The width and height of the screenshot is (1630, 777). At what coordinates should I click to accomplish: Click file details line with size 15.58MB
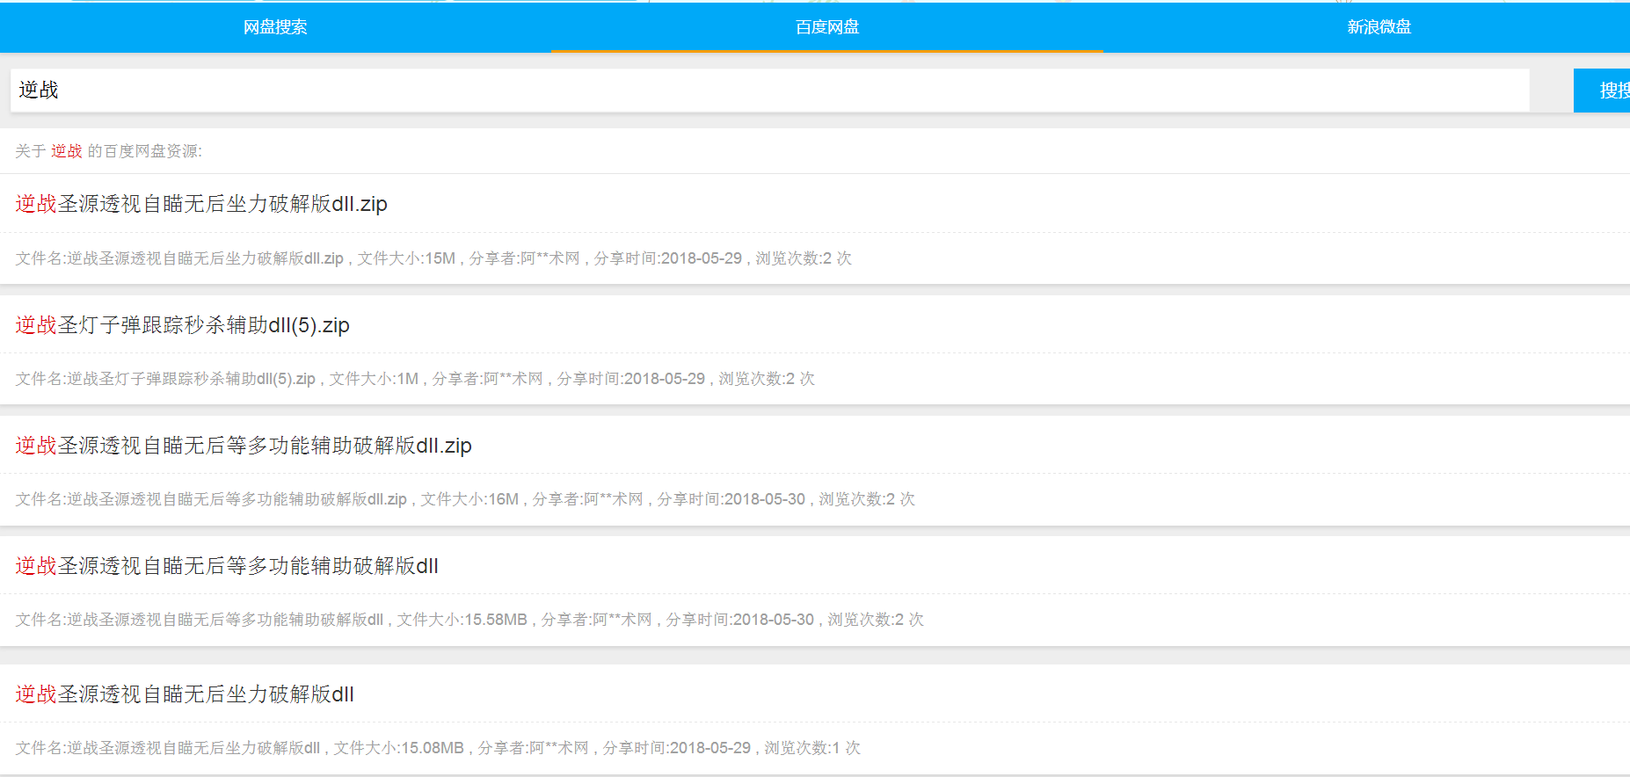pos(469,620)
